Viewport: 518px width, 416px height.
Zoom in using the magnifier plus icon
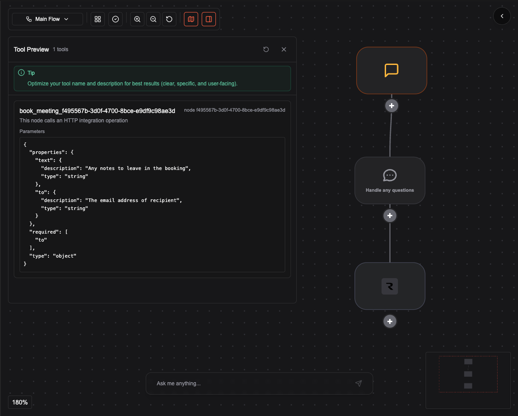coord(137,19)
